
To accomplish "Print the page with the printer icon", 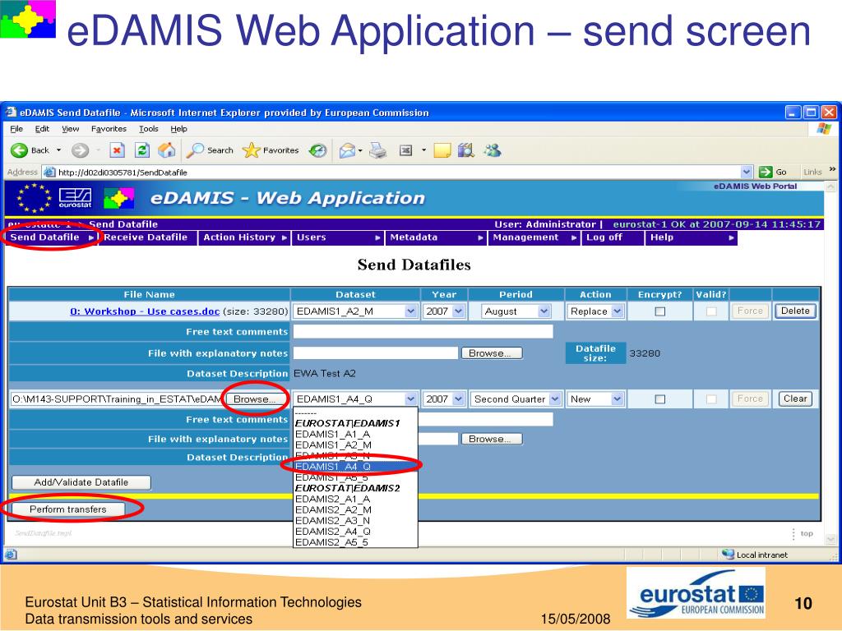I will pos(378,150).
